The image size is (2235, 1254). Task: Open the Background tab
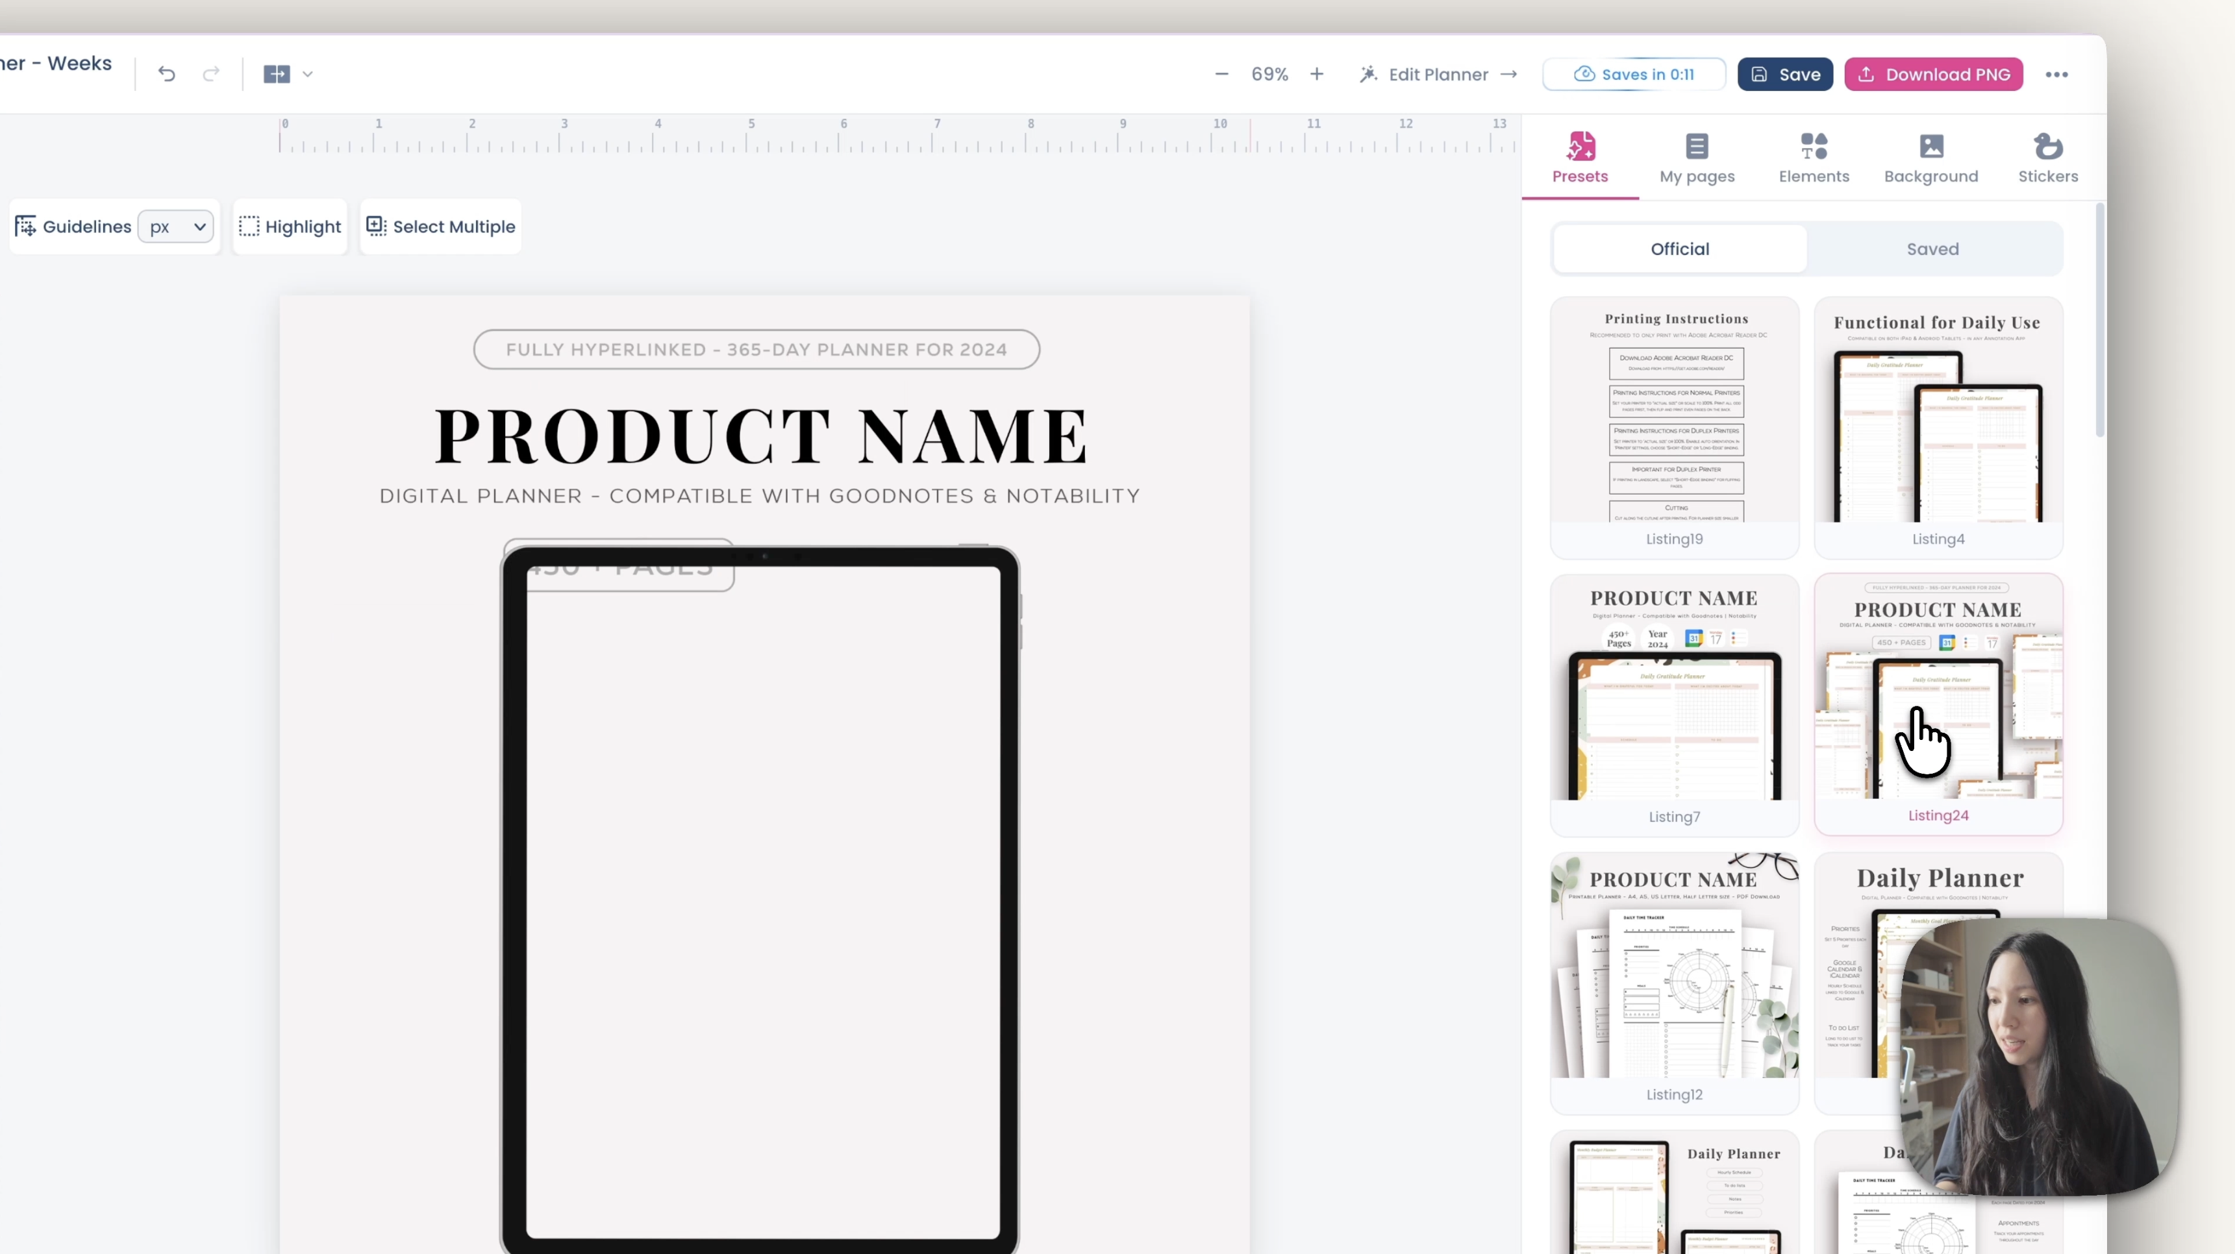click(x=1930, y=158)
